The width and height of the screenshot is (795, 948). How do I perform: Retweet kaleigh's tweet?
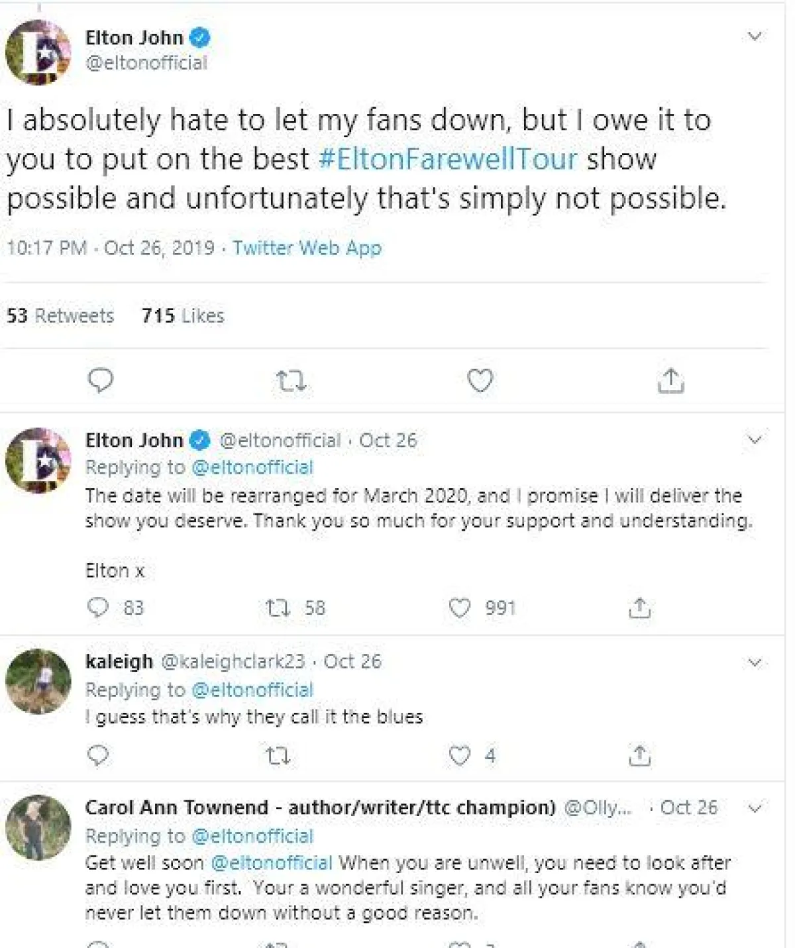[x=278, y=755]
